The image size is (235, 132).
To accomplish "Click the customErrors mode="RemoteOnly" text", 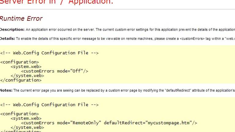I will [x=61, y=123].
